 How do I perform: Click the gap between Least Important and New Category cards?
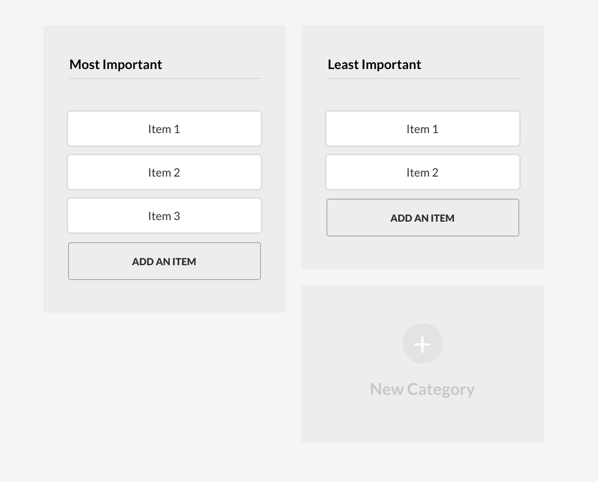[422, 278]
